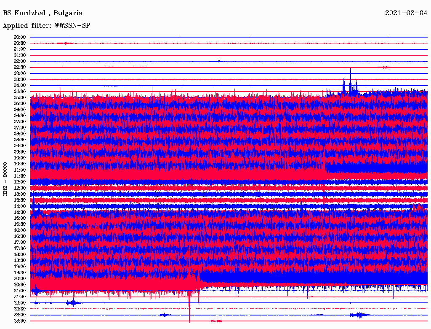Image resolution: width=431 pixels, height=329 pixels.
Task: Click the 01:00 time label
Action: coord(20,49)
